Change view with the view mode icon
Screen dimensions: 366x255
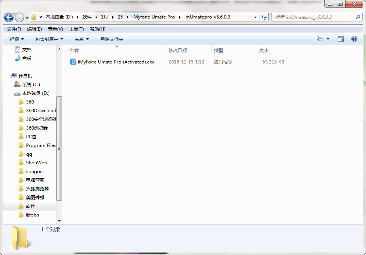320,39
